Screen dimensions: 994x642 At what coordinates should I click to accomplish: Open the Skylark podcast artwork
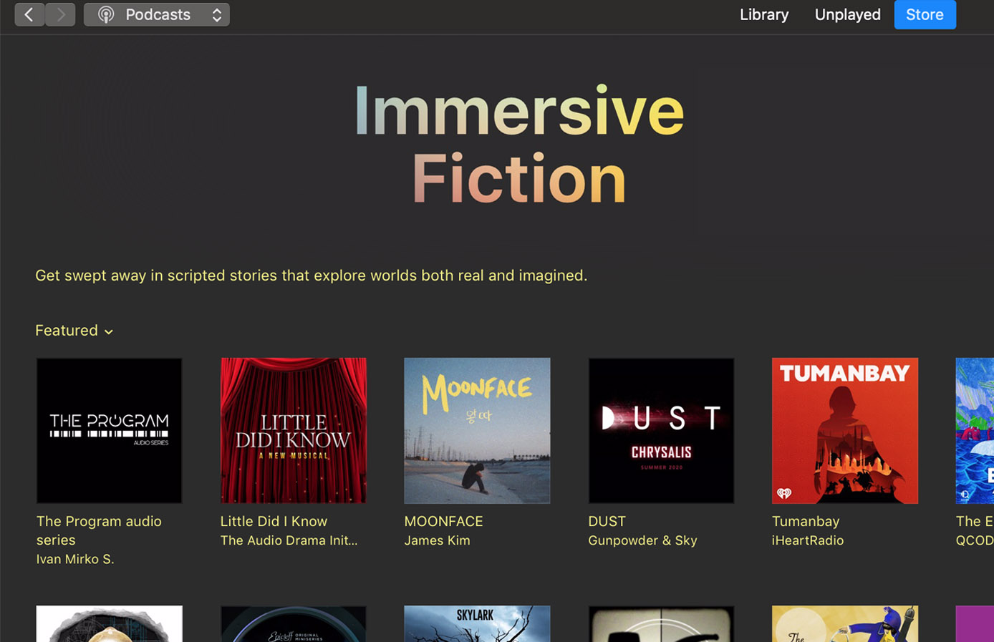click(x=477, y=623)
